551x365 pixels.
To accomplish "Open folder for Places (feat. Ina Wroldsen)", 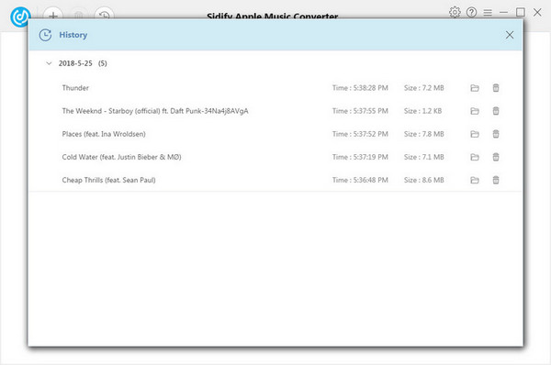I will pyautogui.click(x=475, y=134).
